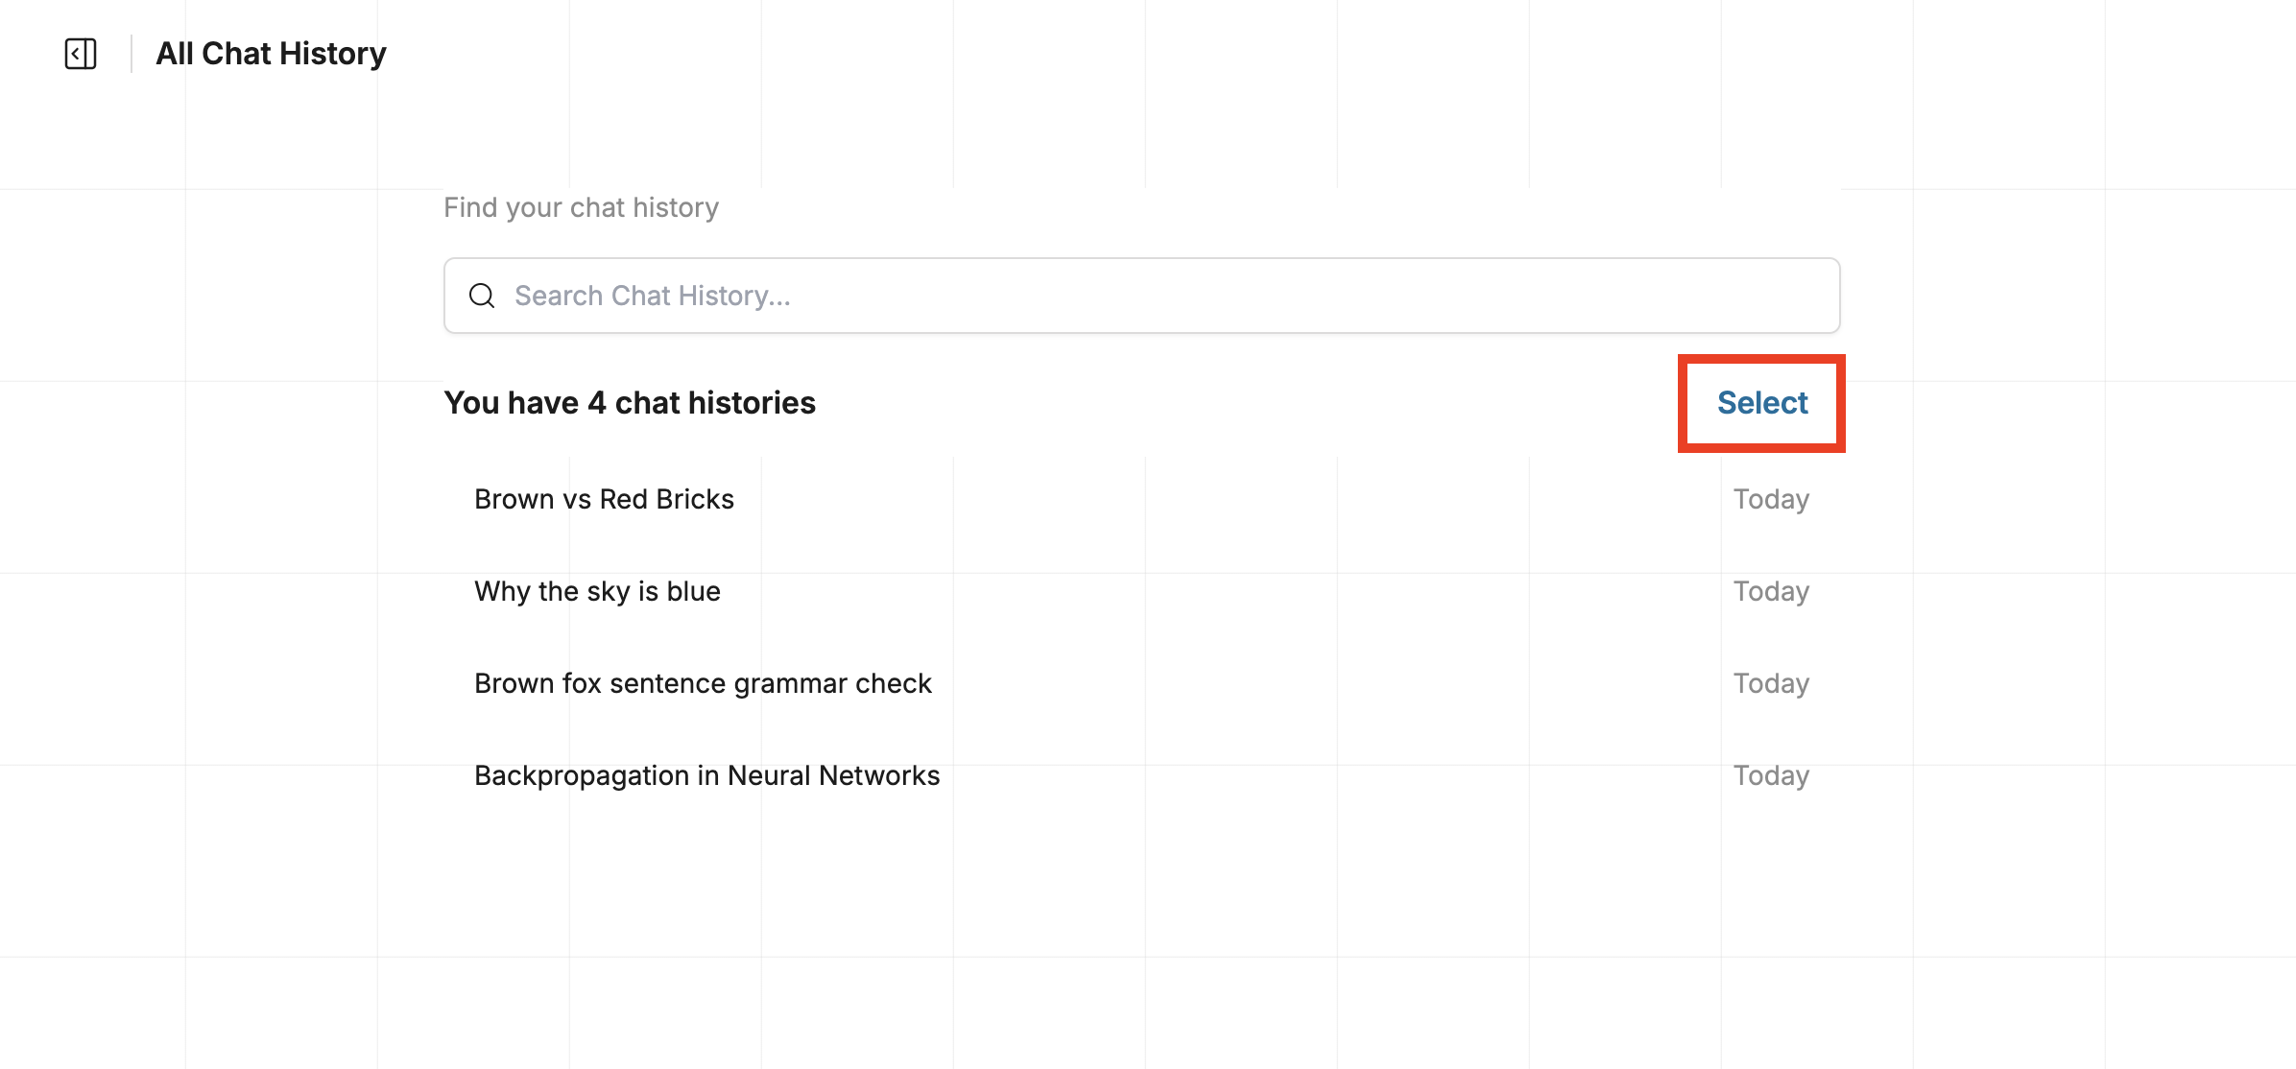This screenshot has width=2296, height=1069.
Task: Click Today date beside Brown vs Red Bricks
Action: pos(1771,499)
